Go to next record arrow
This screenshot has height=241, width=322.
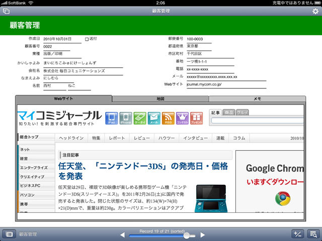click(202, 235)
